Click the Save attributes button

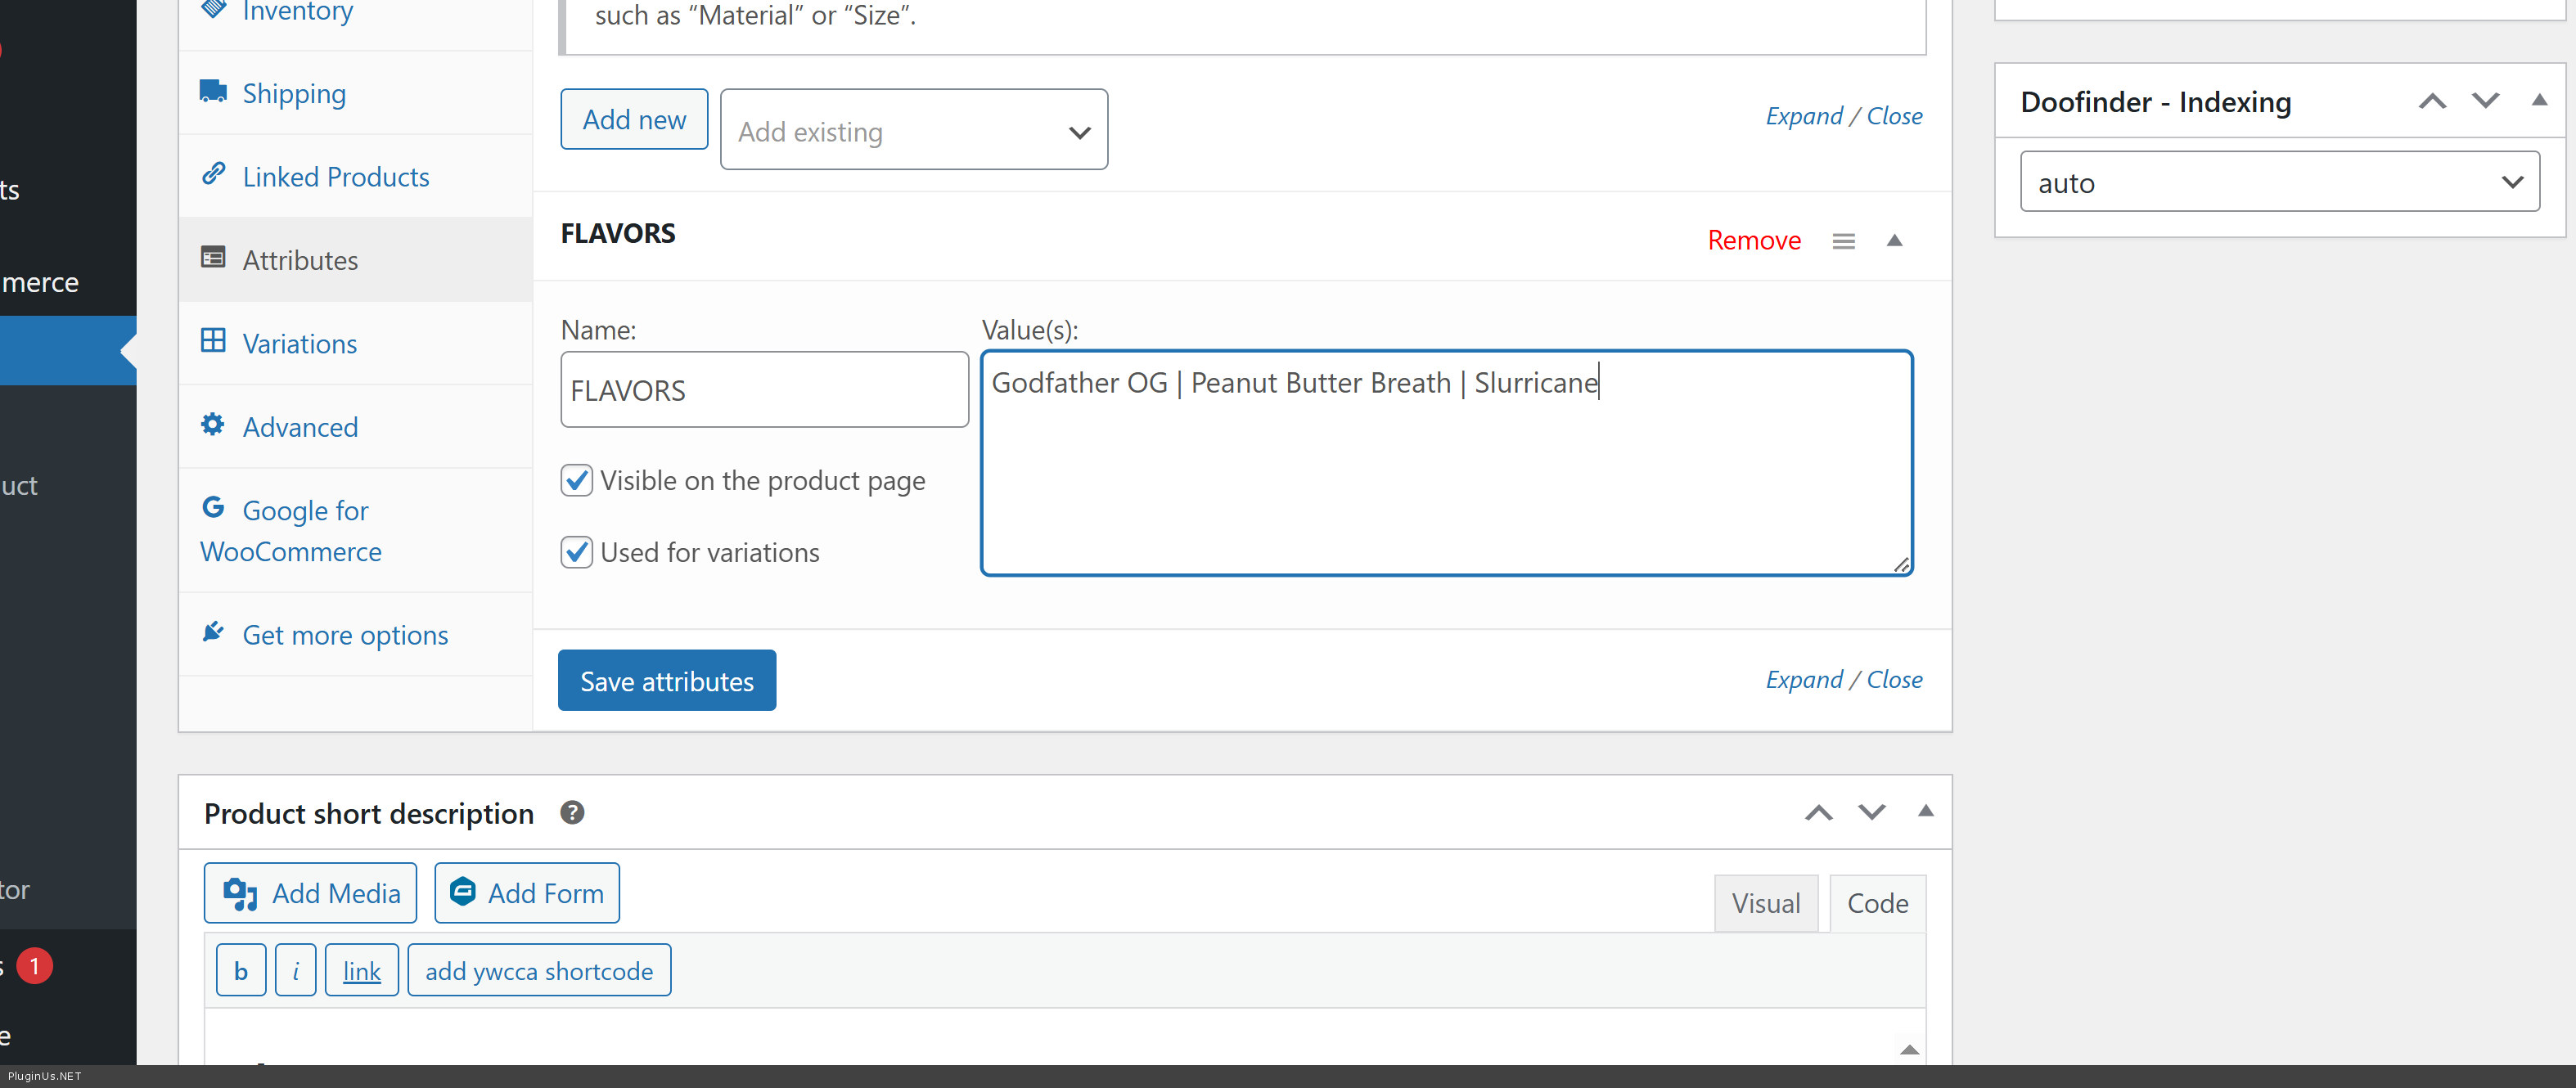(667, 681)
